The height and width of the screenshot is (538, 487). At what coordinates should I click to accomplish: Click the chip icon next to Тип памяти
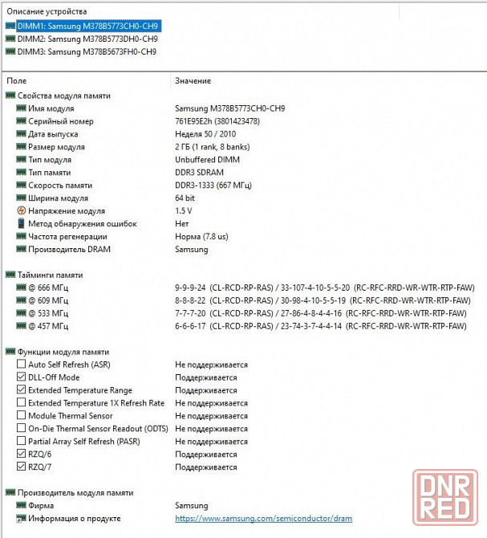21,173
